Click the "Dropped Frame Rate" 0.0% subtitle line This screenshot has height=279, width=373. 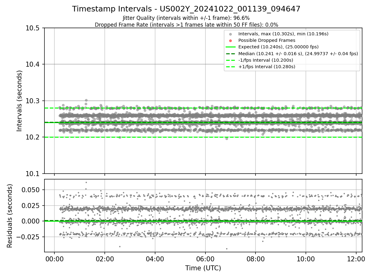186,24
